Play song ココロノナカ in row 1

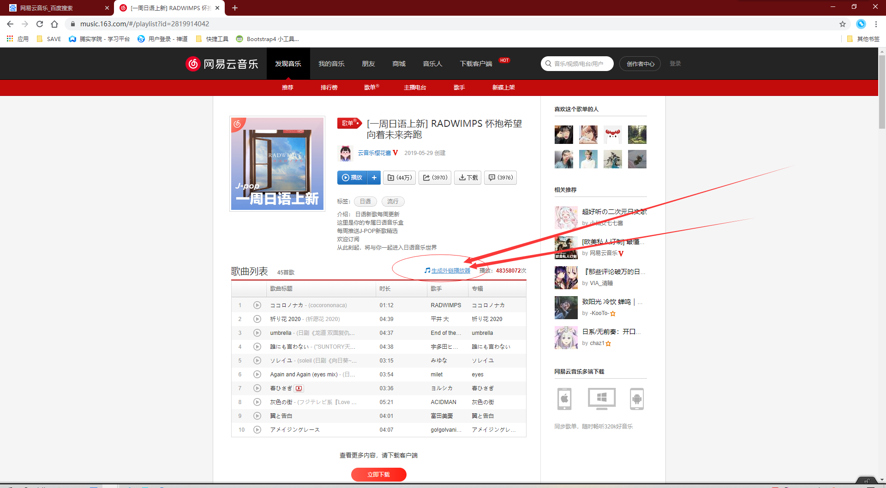click(257, 305)
